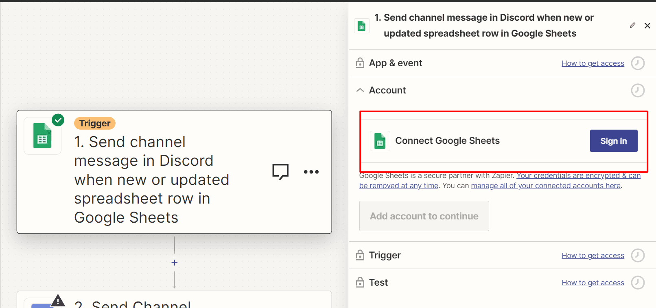Screen dimensions: 656x308
Task: Click the lock icon beside Trigger section
Action: 360,255
